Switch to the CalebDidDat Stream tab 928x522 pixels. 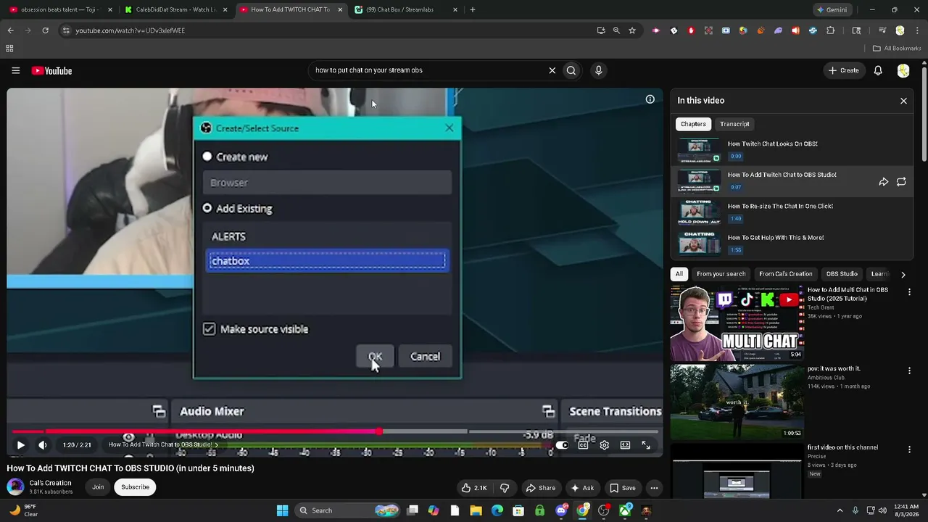pyautogui.click(x=175, y=10)
